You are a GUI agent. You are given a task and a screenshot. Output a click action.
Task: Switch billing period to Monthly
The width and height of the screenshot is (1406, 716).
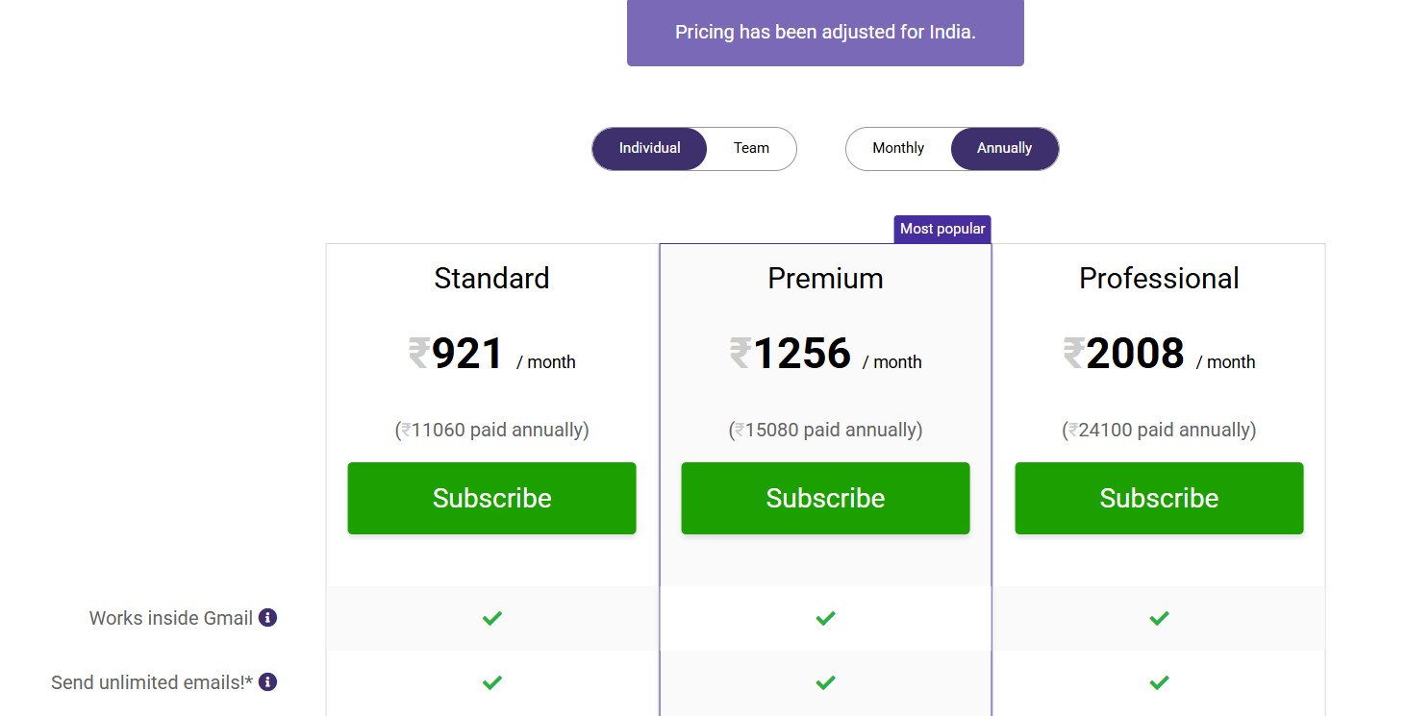[897, 148]
